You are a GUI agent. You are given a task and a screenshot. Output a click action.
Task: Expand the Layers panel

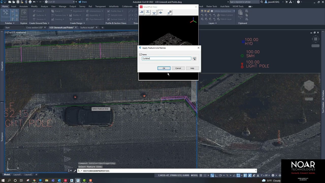213,23
